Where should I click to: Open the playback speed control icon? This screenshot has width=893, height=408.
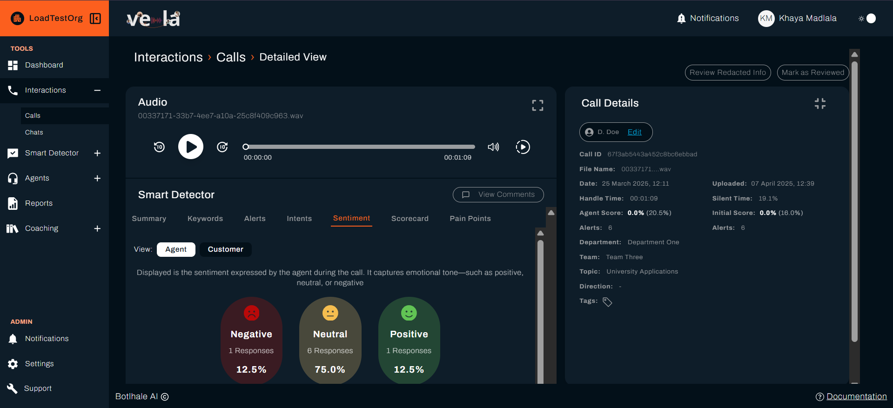(523, 147)
